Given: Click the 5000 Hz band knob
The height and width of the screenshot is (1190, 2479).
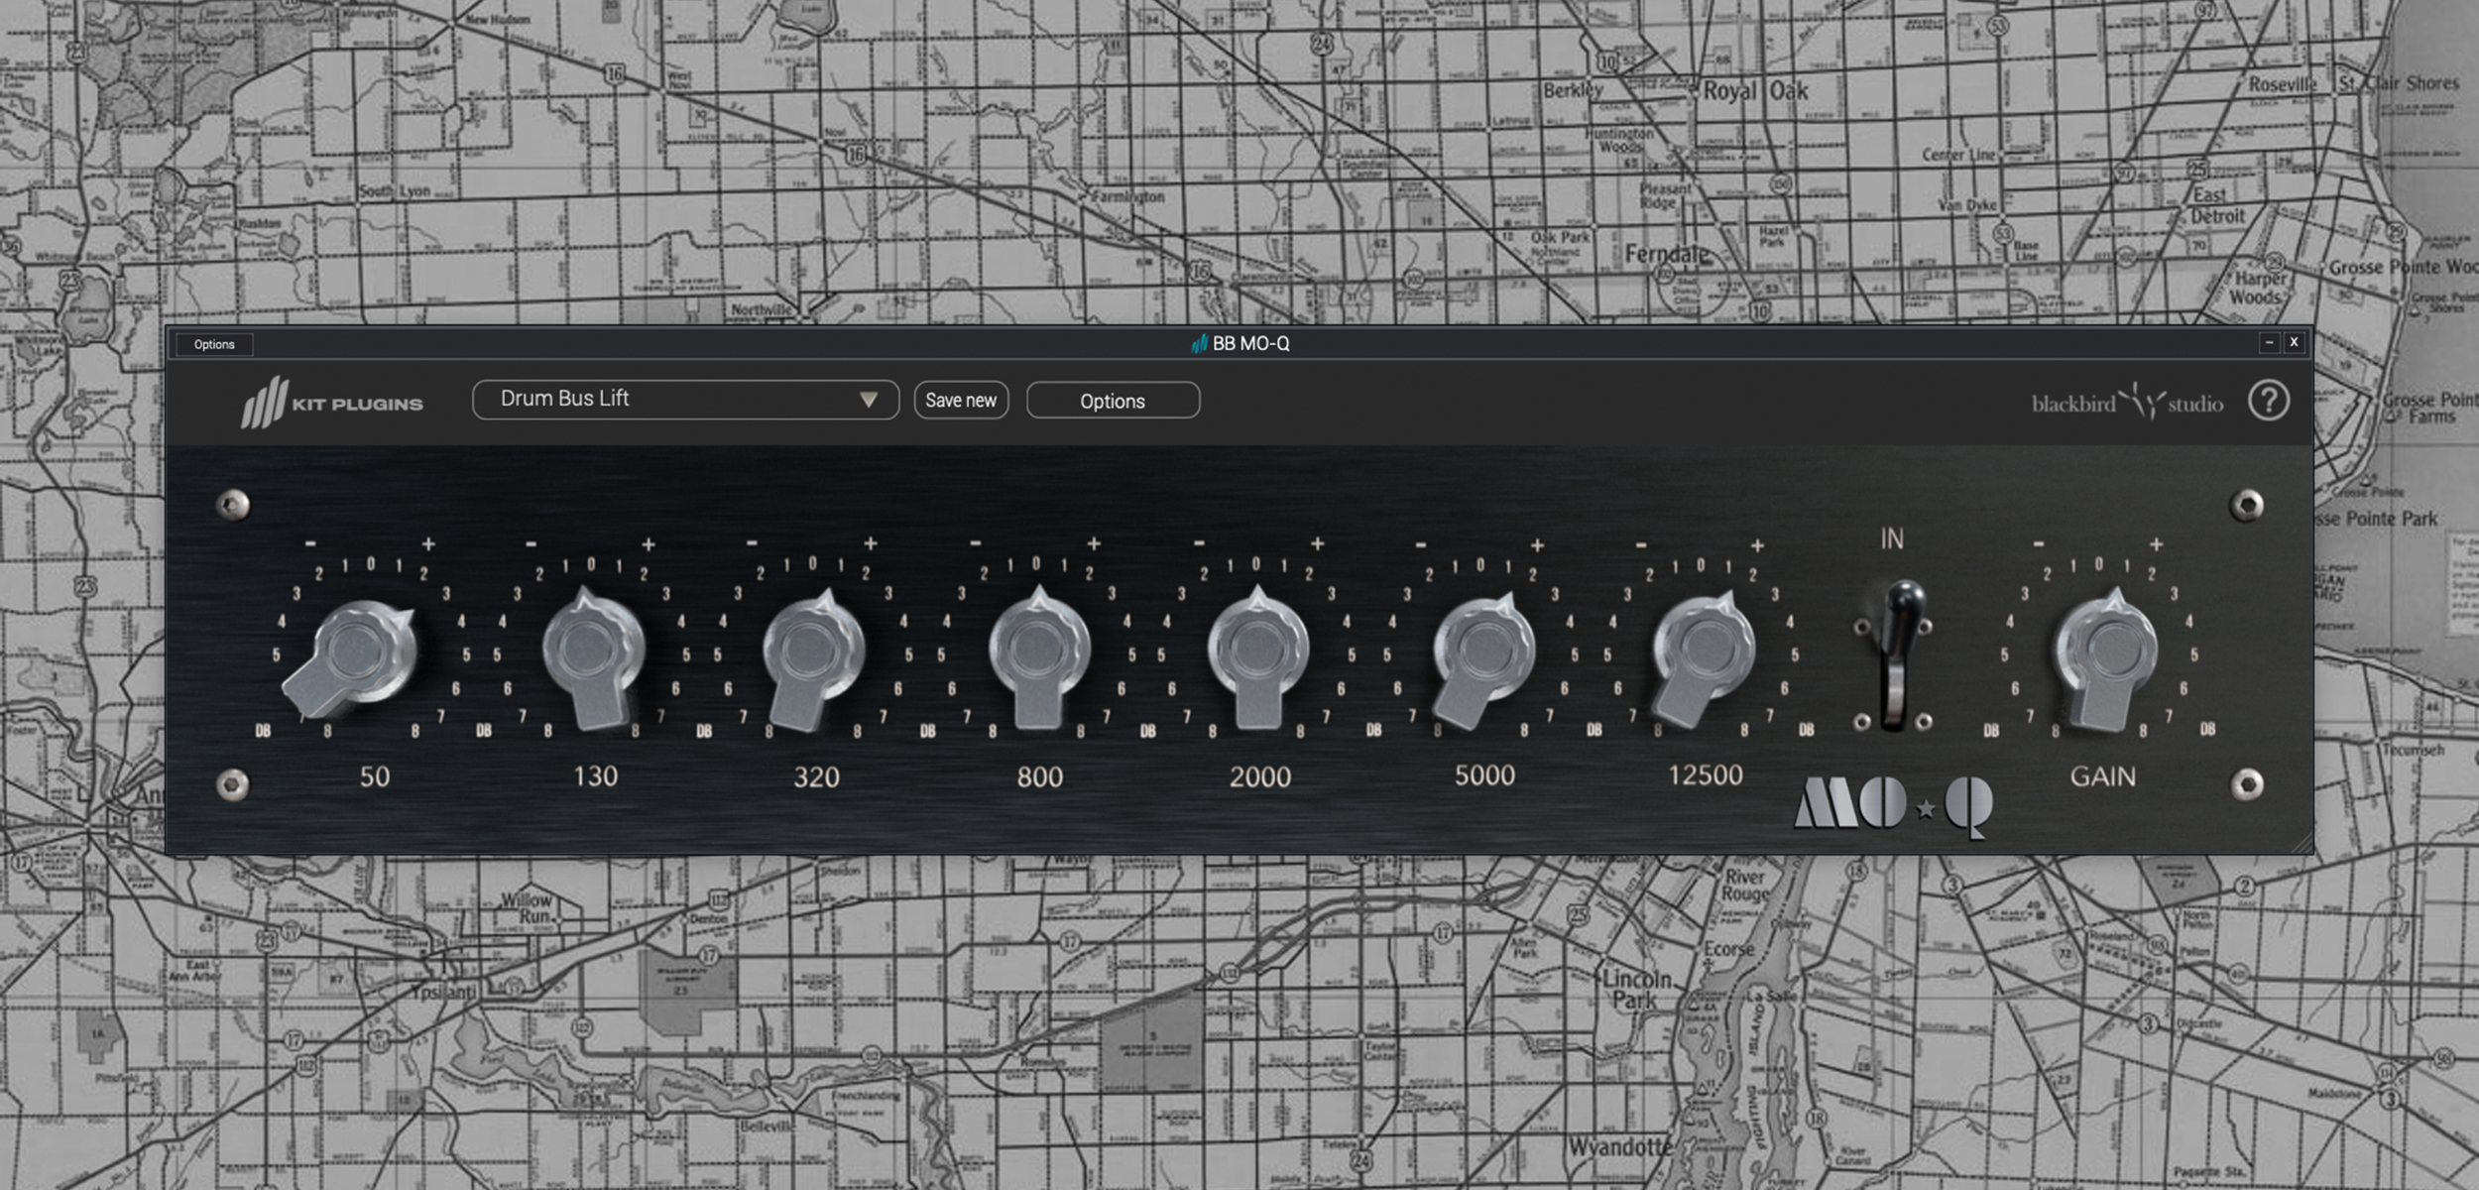Looking at the screenshot, I should 1483,650.
